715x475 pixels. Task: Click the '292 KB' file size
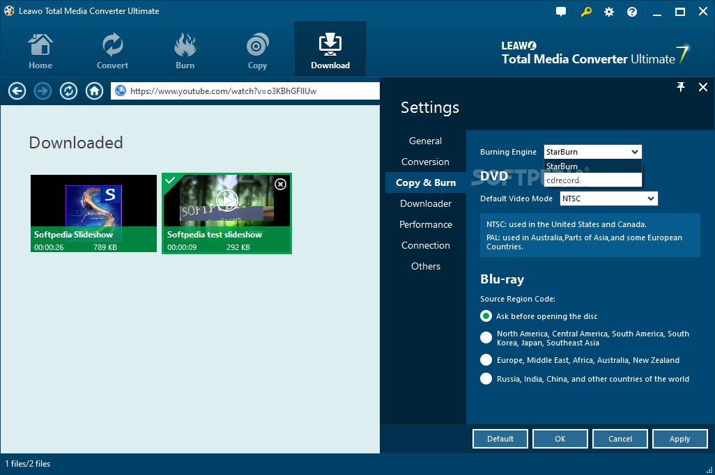coord(238,247)
